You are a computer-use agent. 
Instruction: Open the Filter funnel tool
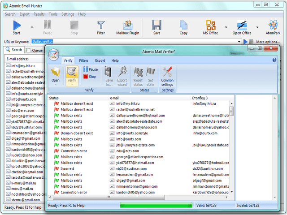pyautogui.click(x=101, y=26)
